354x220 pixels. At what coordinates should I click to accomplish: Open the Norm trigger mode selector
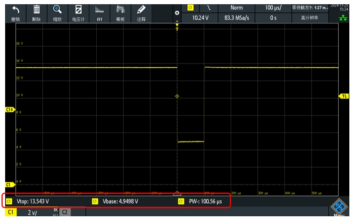236,8
